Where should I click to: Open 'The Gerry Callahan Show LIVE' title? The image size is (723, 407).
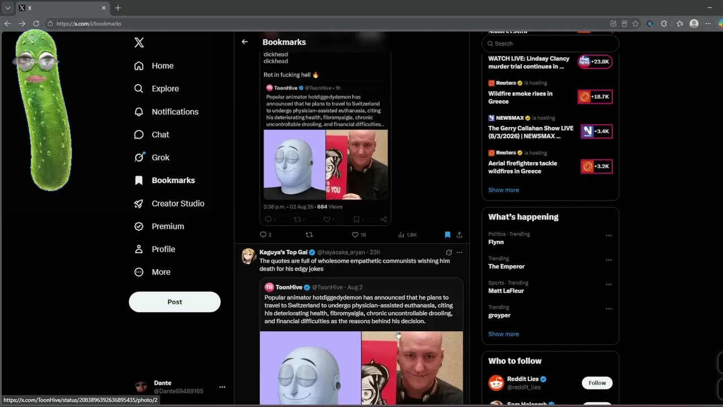pos(530,132)
